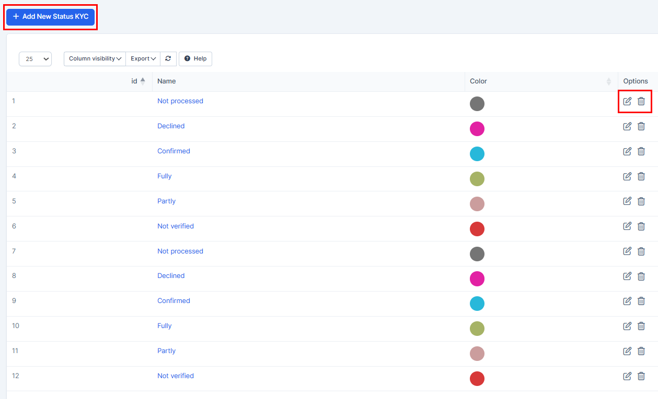
Task: Reload the table with refresh icon
Action: 168,59
